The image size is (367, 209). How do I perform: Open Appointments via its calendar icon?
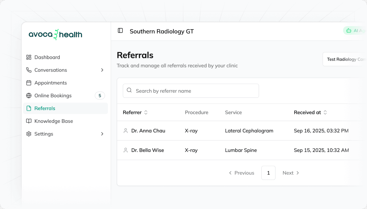[x=29, y=83]
